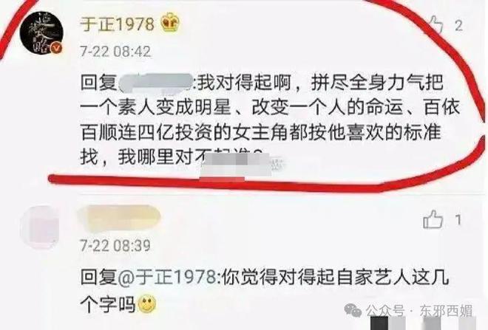The width and height of the screenshot is (488, 330).
Task: Click the 公众号 · 东邪西媚 watermark
Action: [419, 311]
